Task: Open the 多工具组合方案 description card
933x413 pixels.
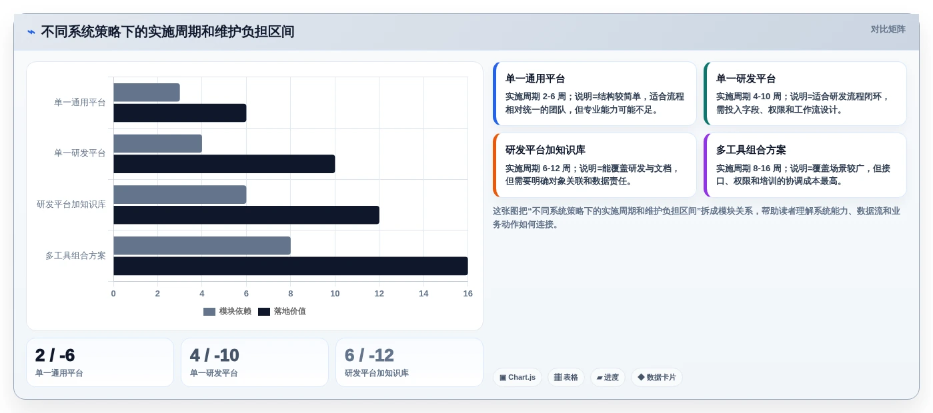Action: pos(805,165)
